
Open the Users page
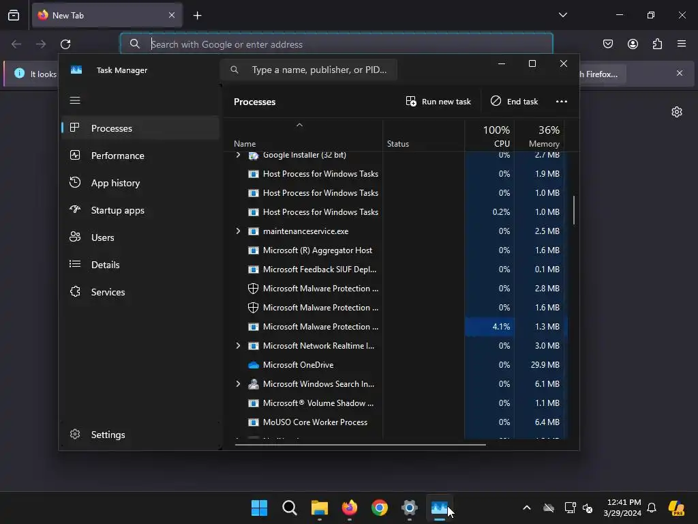coord(140,237)
